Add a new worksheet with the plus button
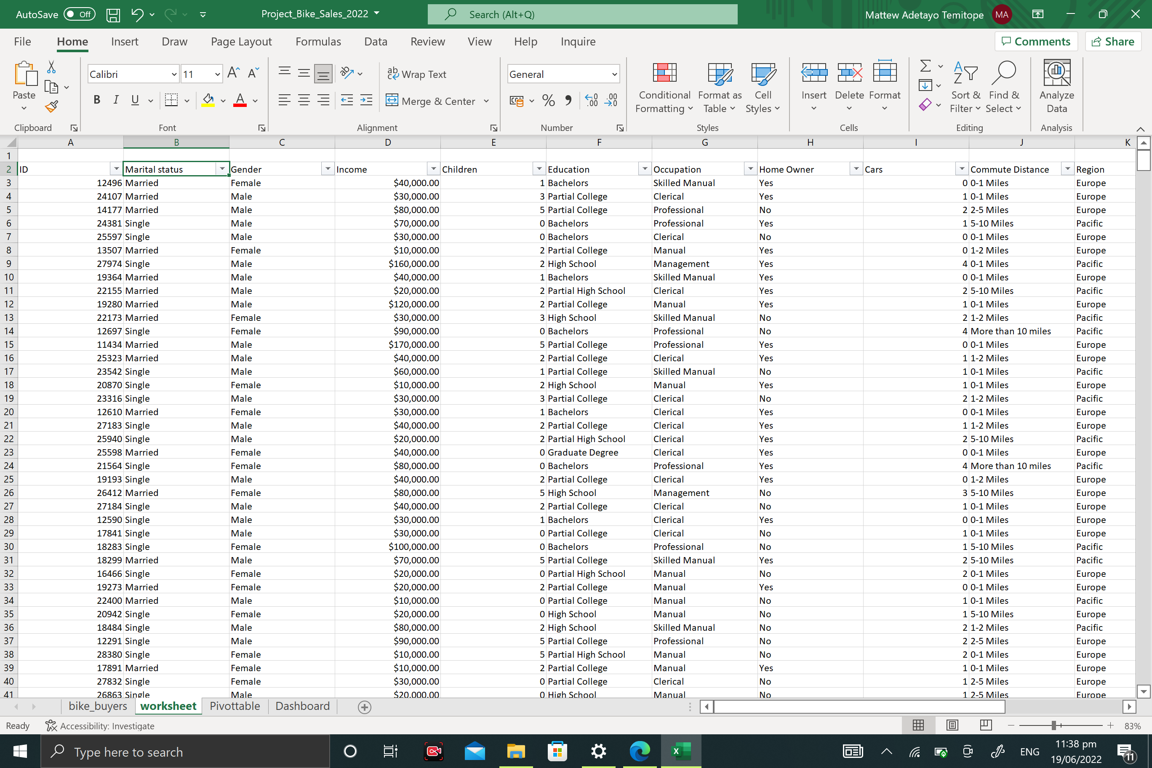This screenshot has height=768, width=1152. (364, 707)
